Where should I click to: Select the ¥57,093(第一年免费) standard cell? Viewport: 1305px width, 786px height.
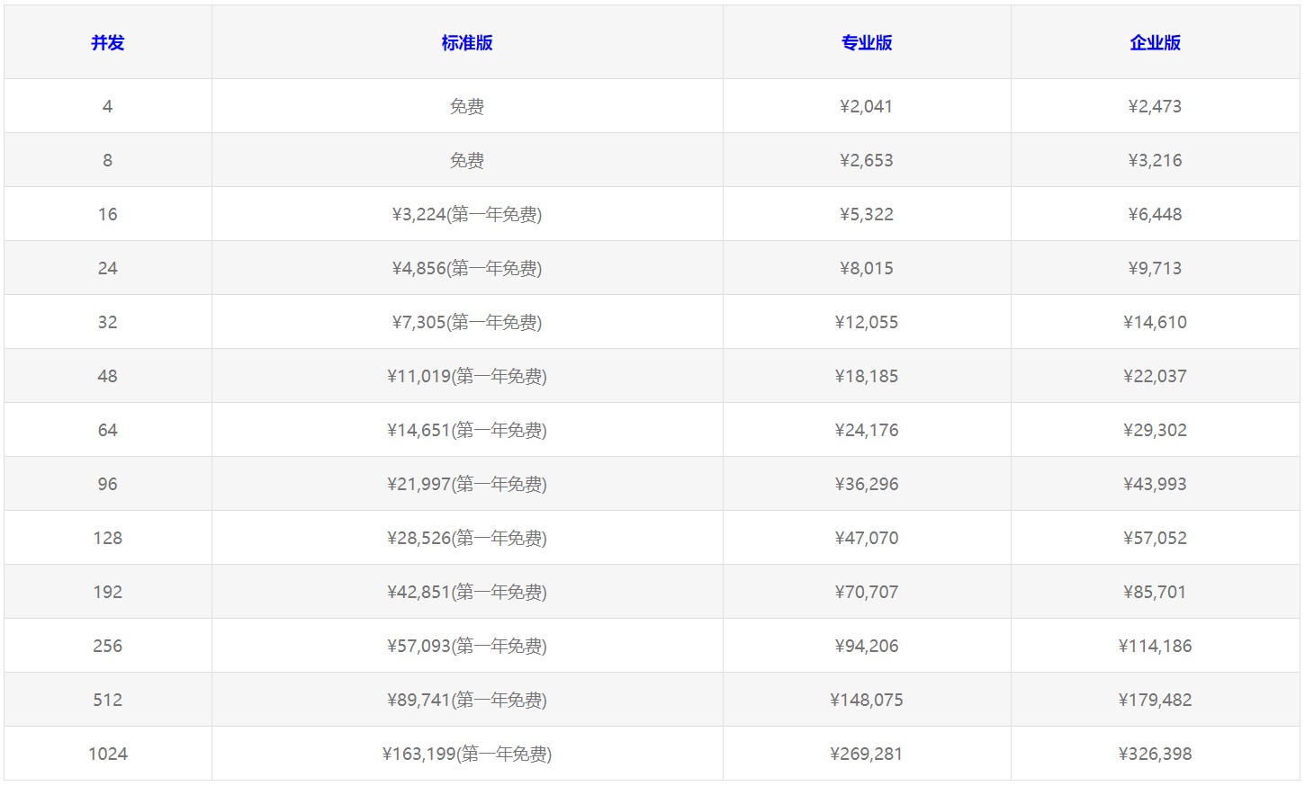466,646
